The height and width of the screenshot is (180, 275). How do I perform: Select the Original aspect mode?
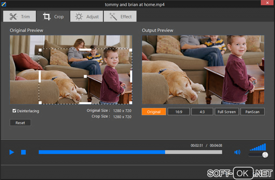pos(154,112)
